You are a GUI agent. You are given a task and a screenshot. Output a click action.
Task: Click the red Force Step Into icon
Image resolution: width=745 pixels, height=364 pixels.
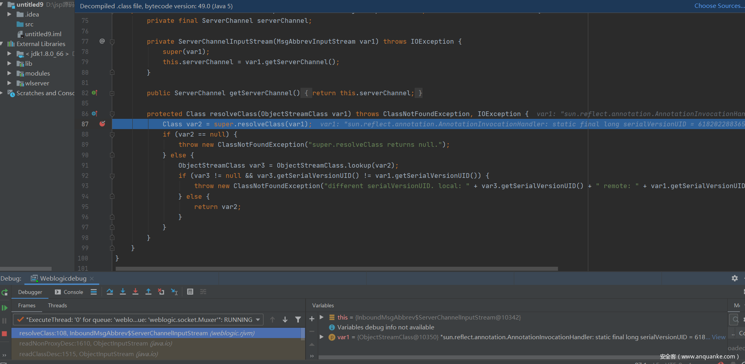click(135, 292)
